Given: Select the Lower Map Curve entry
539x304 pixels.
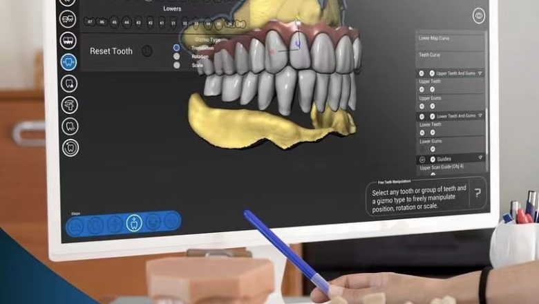Looking at the screenshot, I should click(434, 38).
